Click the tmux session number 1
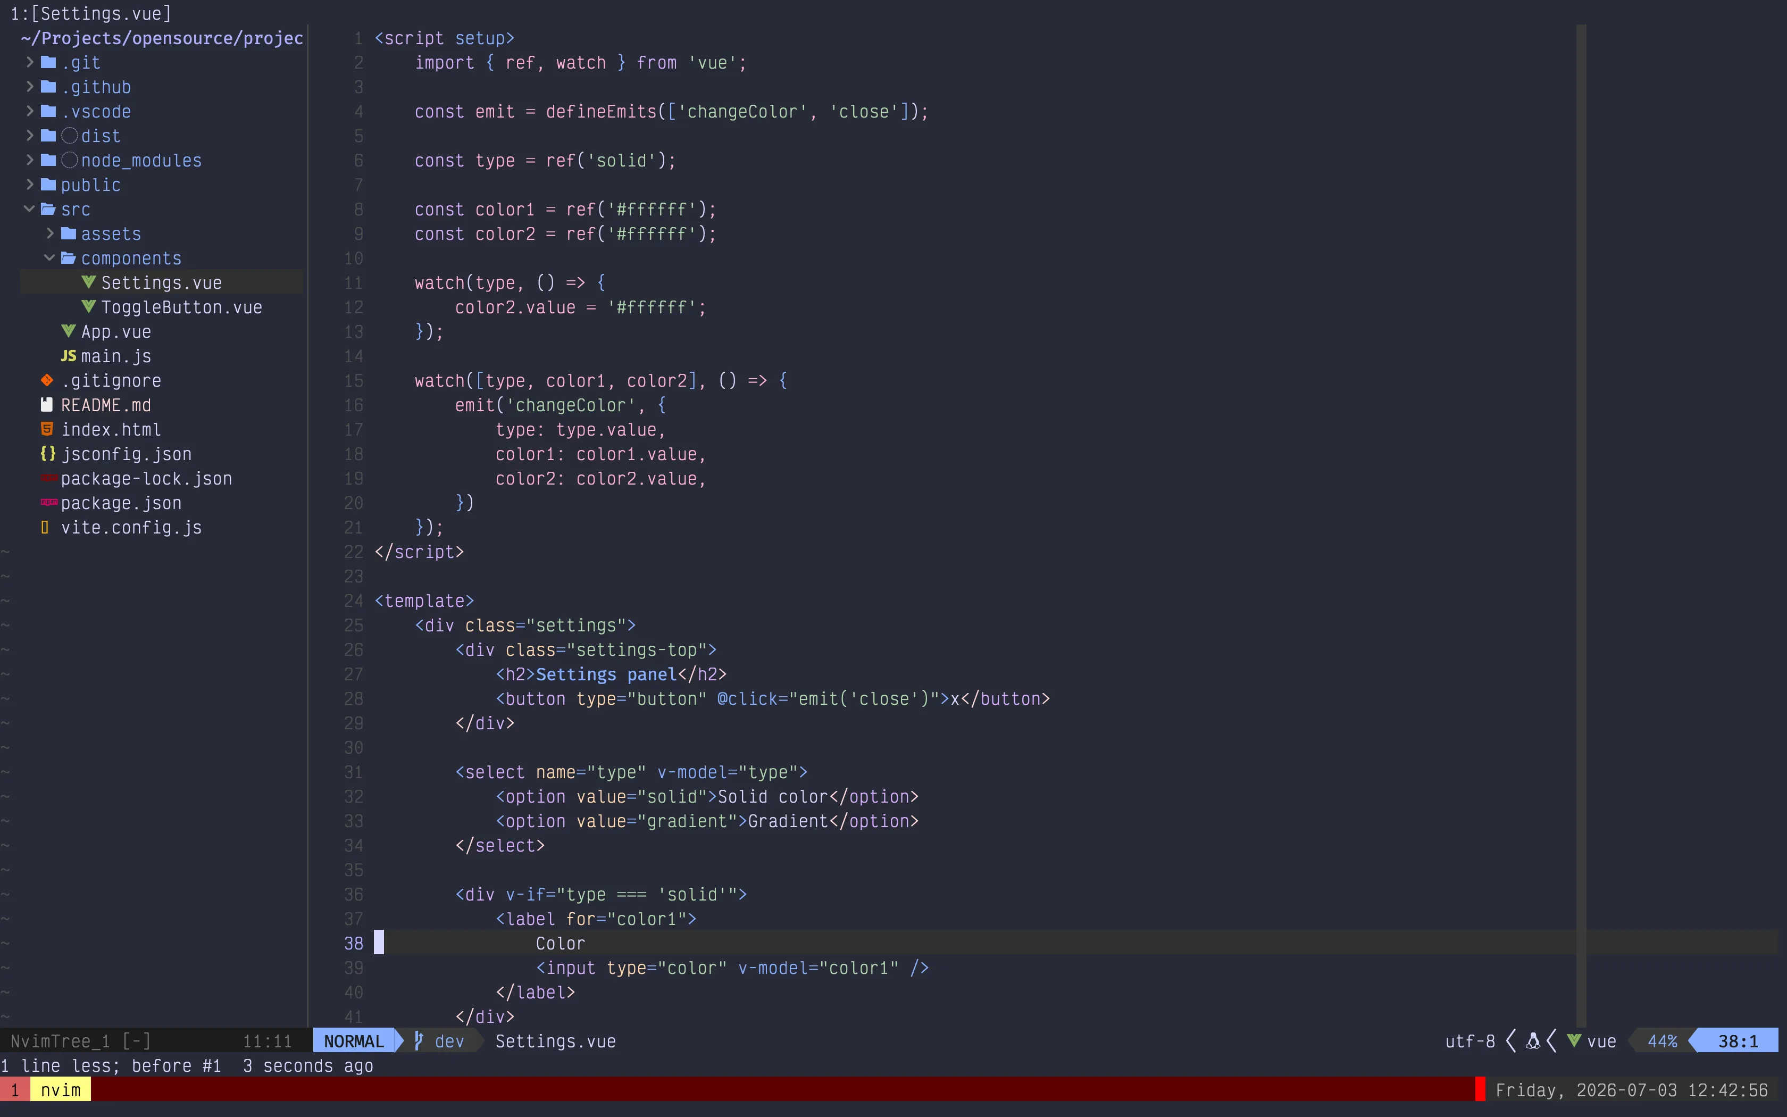The image size is (1787, 1117). (15, 1090)
